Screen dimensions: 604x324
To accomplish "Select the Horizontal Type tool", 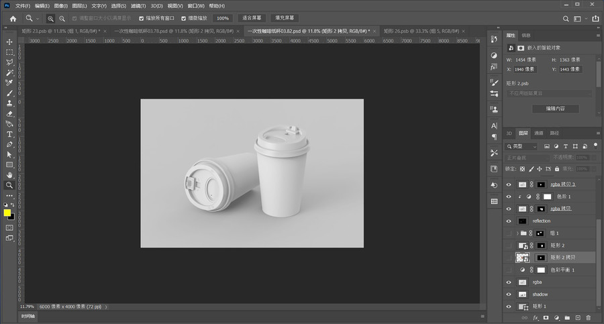I will pos(9,134).
